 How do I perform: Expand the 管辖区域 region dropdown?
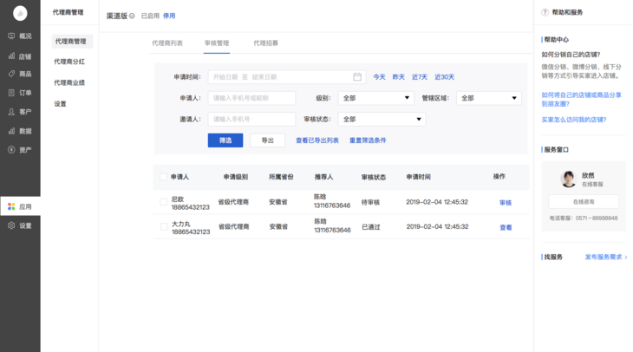[x=488, y=98]
